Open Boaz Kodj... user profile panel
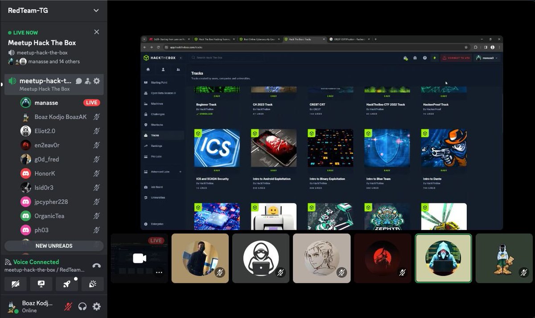 point(30,306)
